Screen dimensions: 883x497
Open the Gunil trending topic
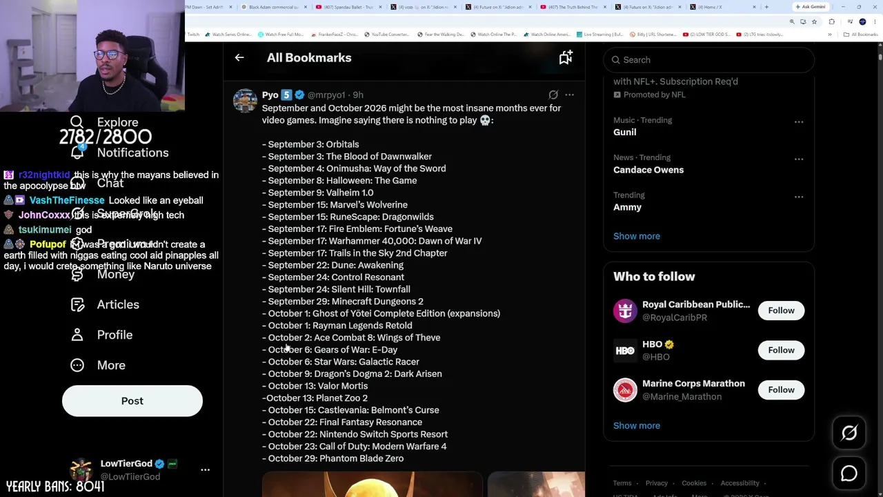(x=625, y=132)
